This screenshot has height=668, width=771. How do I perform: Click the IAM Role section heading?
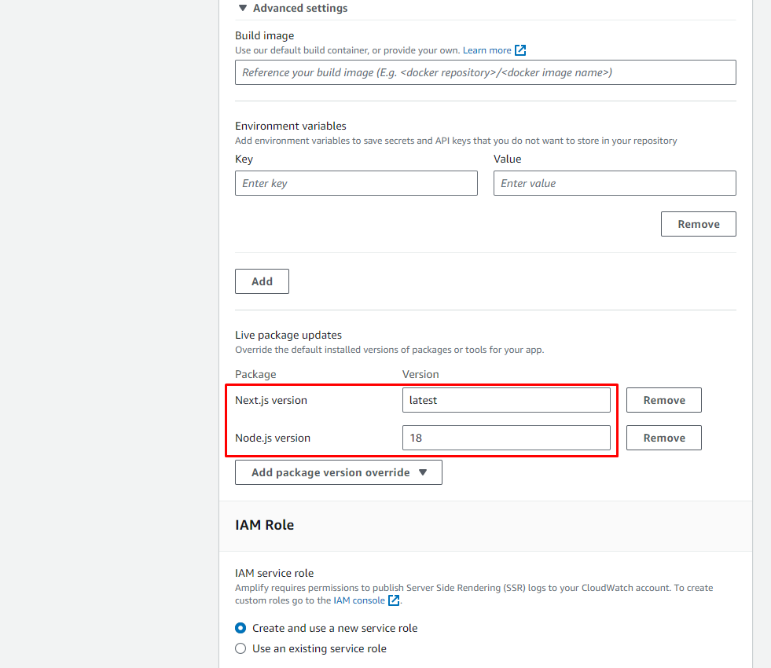[264, 525]
